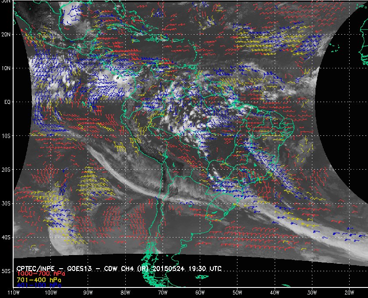Image resolution: width=368 pixels, height=298 pixels.
Task: Click the 20S latitude label
Action: 6,170
